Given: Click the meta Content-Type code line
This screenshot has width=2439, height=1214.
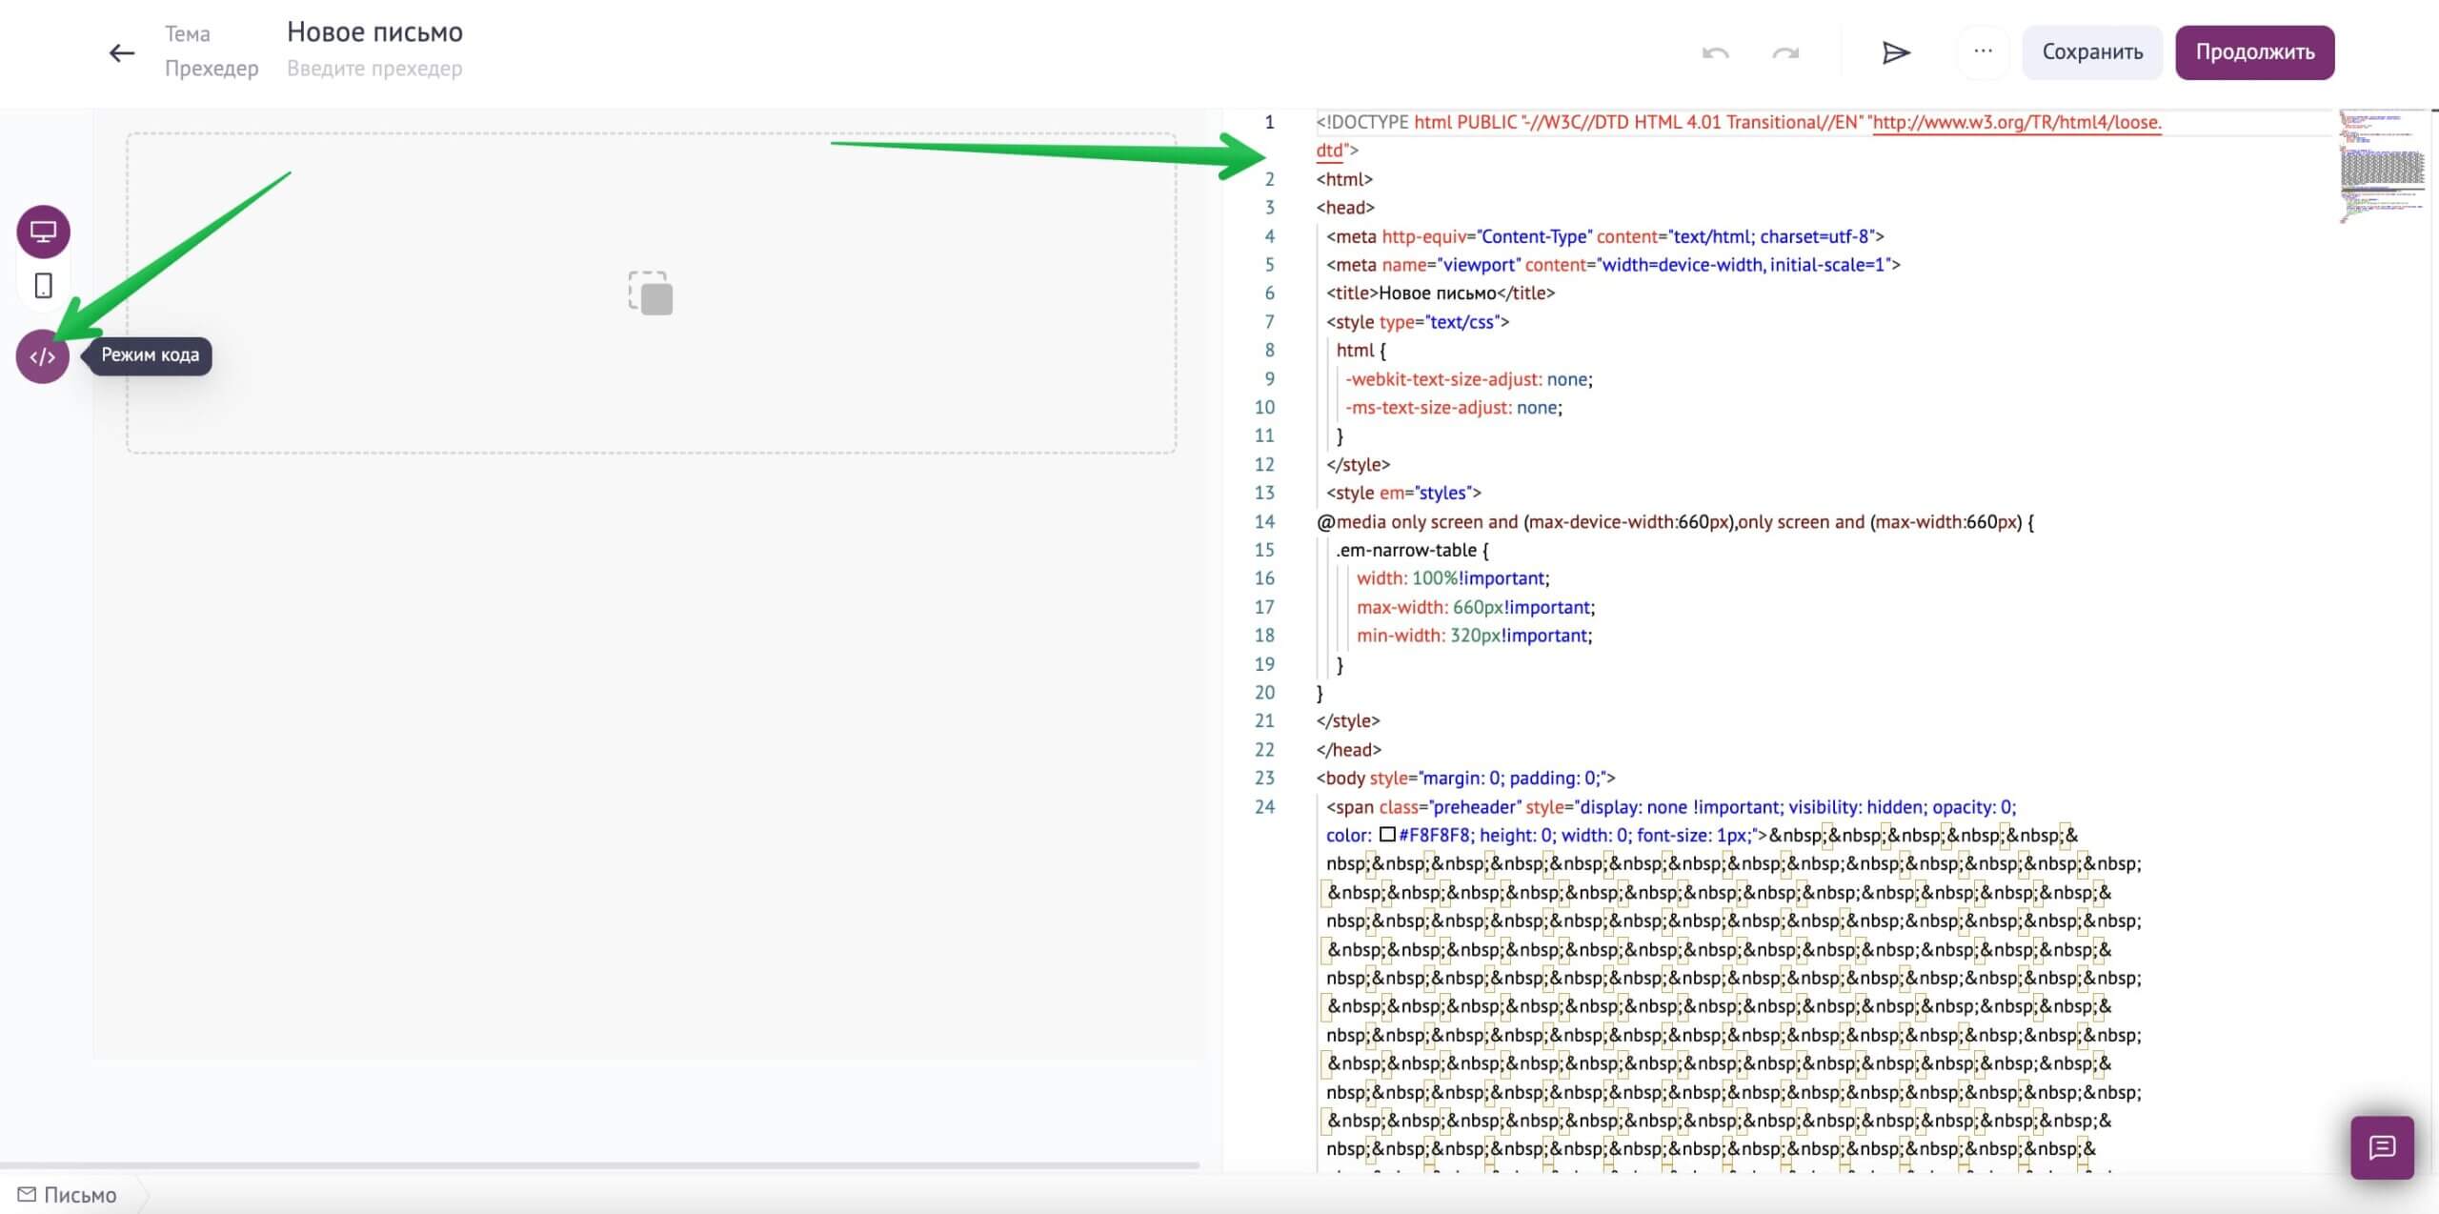Looking at the screenshot, I should coord(1605,236).
